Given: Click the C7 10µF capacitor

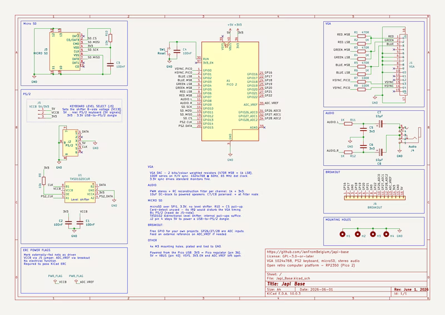Looking at the screenshot, I should tap(380, 124).
